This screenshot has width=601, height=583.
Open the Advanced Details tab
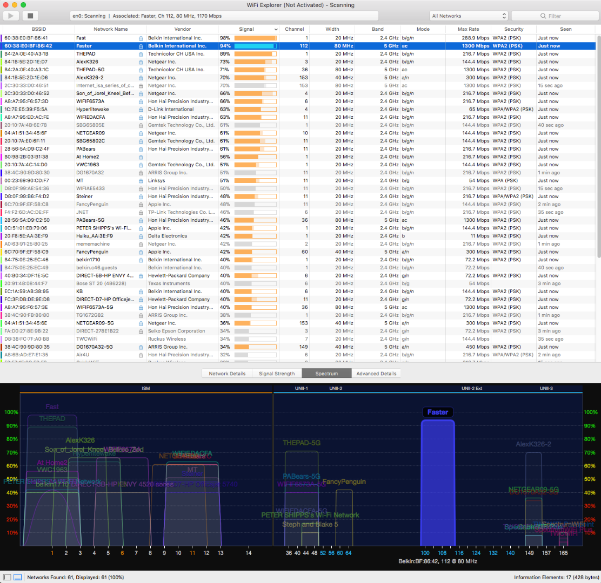pyautogui.click(x=376, y=374)
